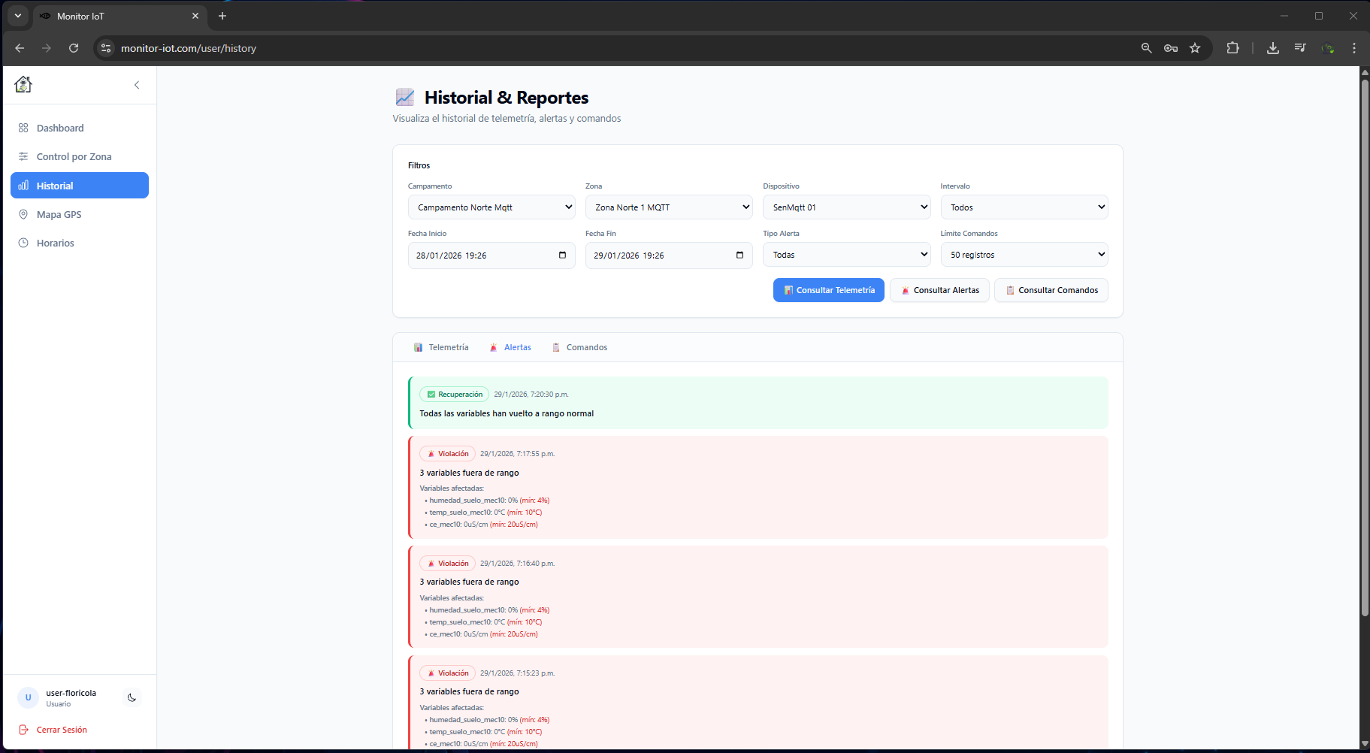Go to Control por Zona
Screen dimensions: 1370x753
74,156
